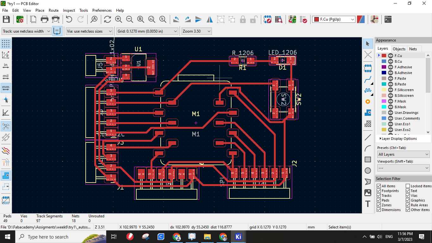Click the F.Silkscreen layer color swatch
The width and height of the screenshot is (432, 243).
(384, 90)
